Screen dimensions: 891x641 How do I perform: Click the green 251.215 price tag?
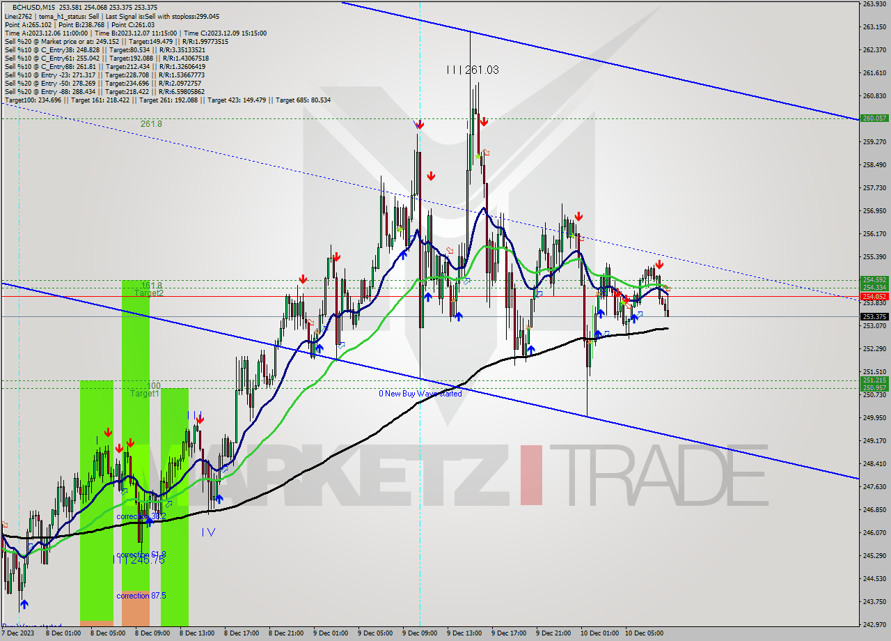tap(874, 380)
